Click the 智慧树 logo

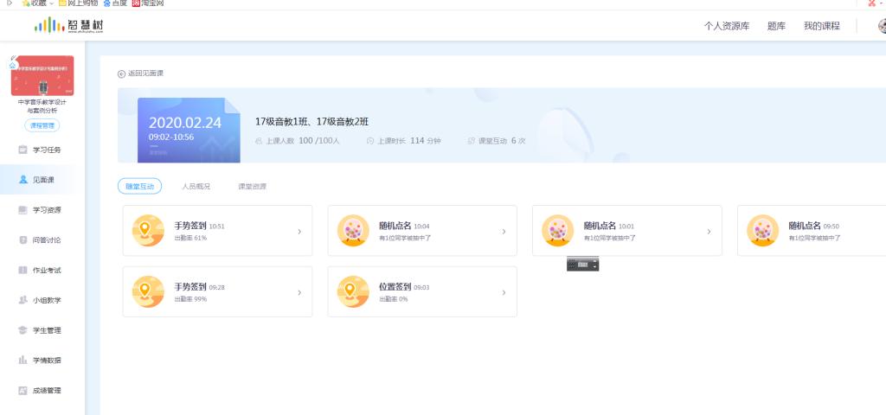click(68, 26)
